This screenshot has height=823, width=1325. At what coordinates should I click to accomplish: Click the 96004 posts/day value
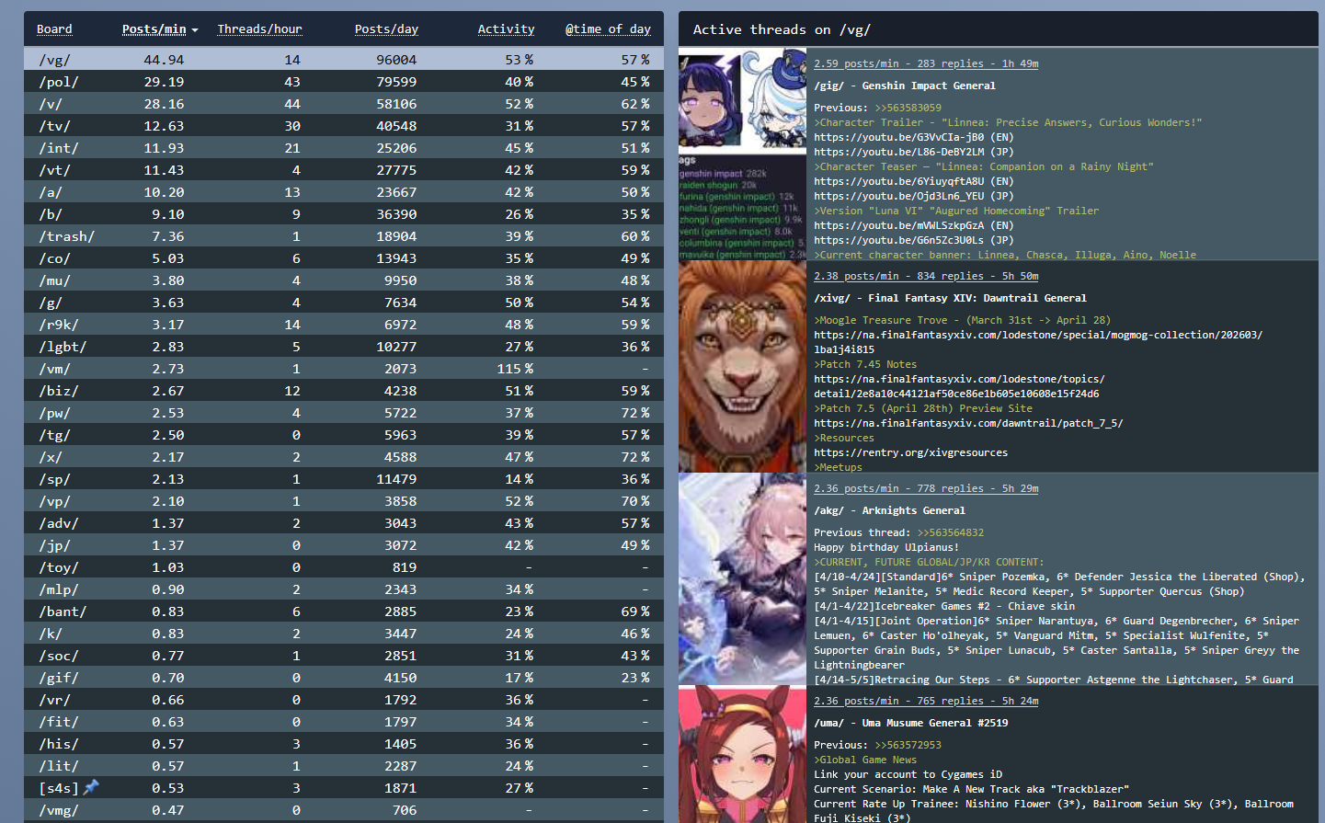(396, 59)
